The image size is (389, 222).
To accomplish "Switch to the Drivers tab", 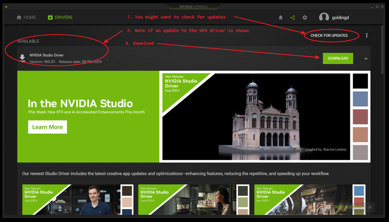I will click(x=60, y=17).
